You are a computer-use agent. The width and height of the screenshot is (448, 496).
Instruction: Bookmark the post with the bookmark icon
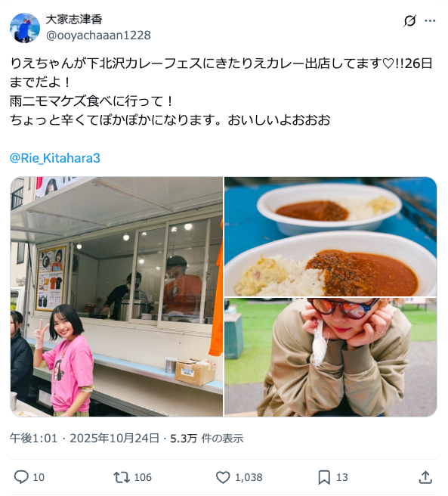324,477
